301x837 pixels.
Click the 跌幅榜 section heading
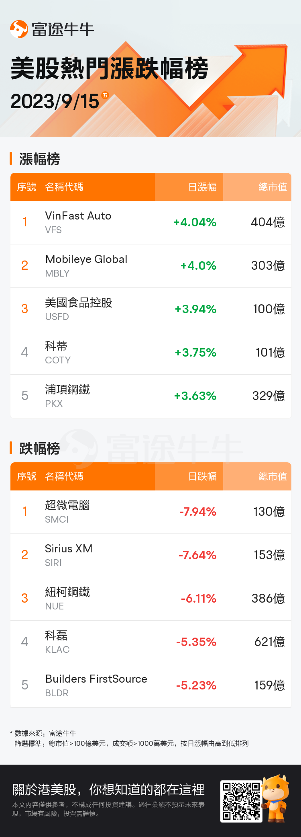click(x=40, y=448)
